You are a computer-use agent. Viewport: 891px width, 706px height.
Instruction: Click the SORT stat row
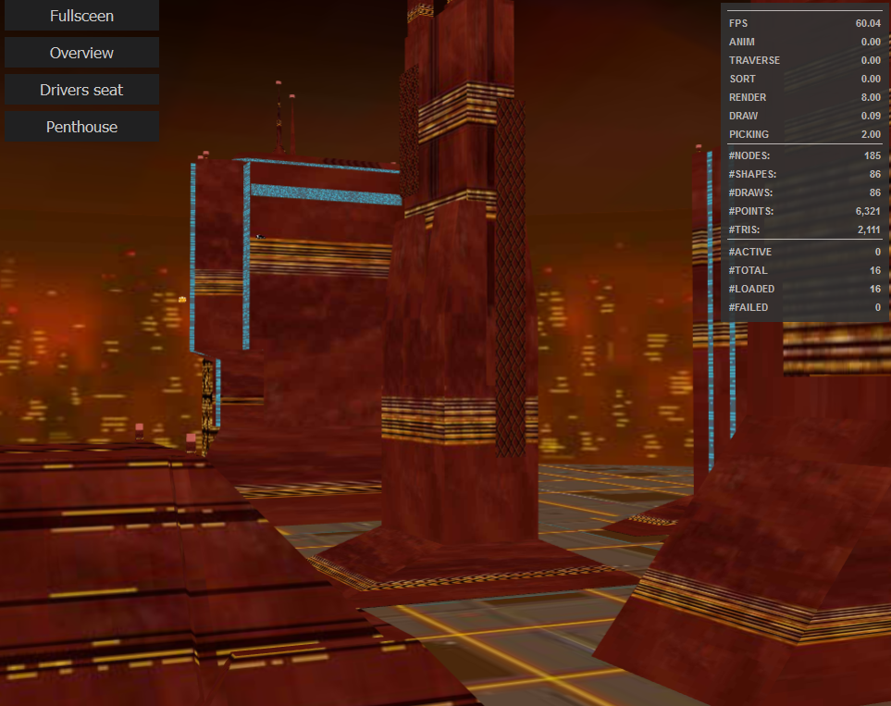tap(805, 79)
